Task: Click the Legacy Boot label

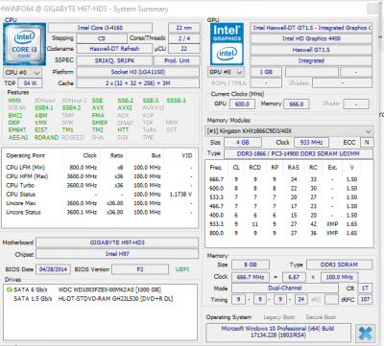Action: pos(279,317)
